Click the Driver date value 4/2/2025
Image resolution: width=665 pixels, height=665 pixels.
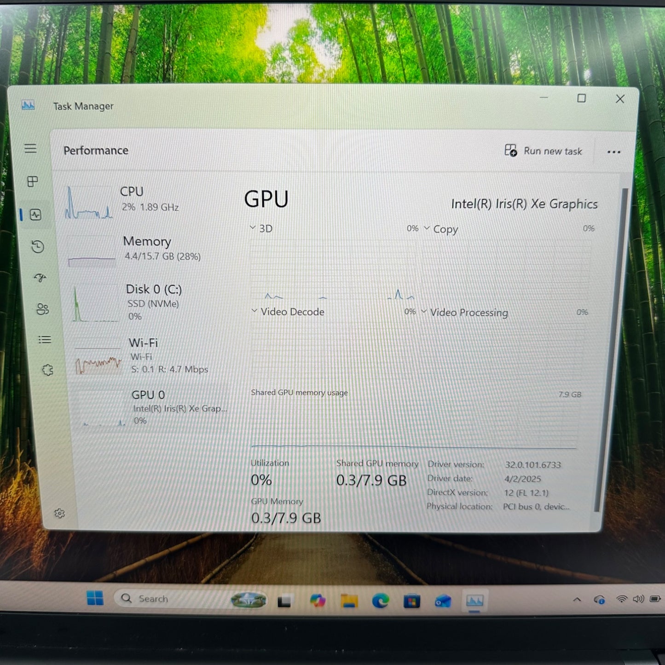(523, 479)
